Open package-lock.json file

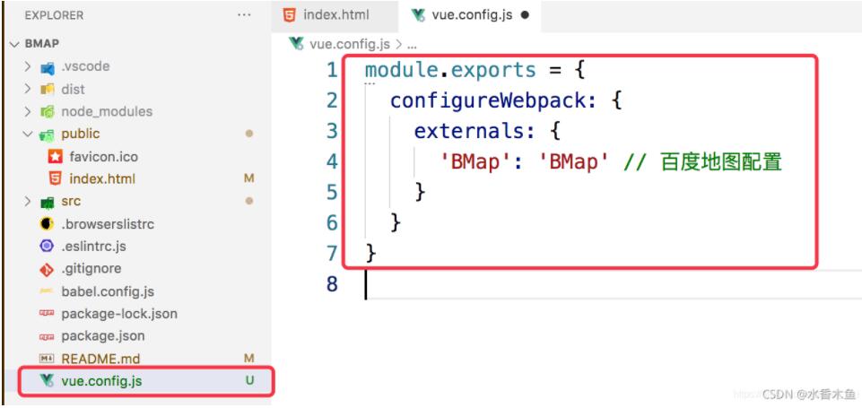[x=119, y=314]
